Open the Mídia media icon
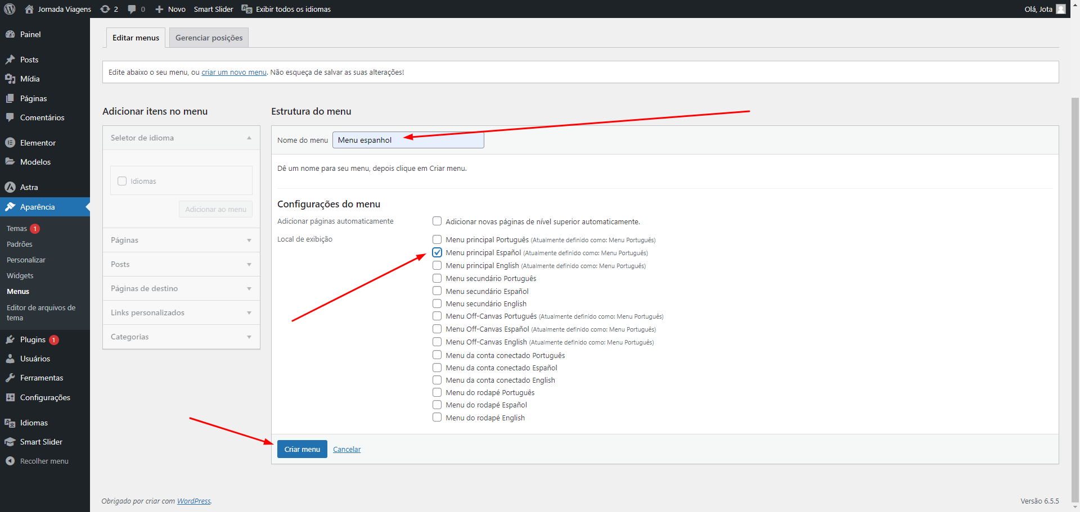 pyautogui.click(x=10, y=79)
